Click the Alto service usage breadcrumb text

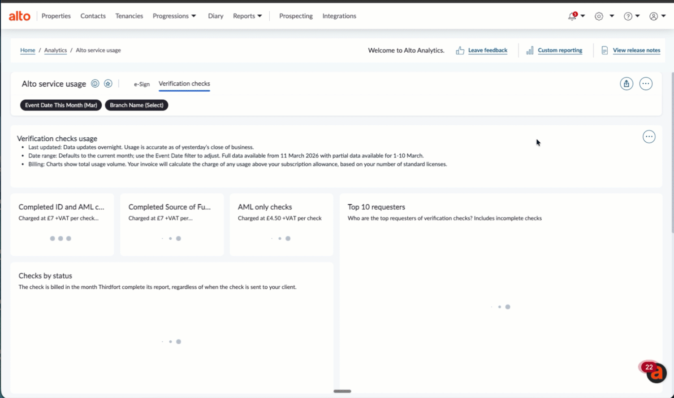(98, 51)
